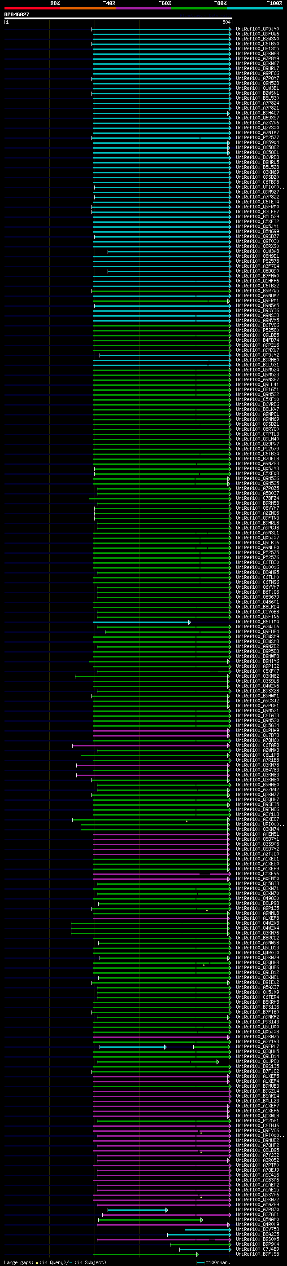Select the query name BP046027

[17, 15]
